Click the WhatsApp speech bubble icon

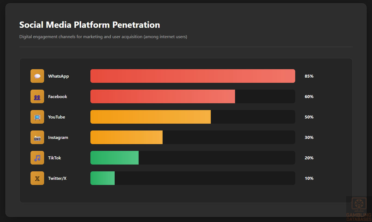37,76
